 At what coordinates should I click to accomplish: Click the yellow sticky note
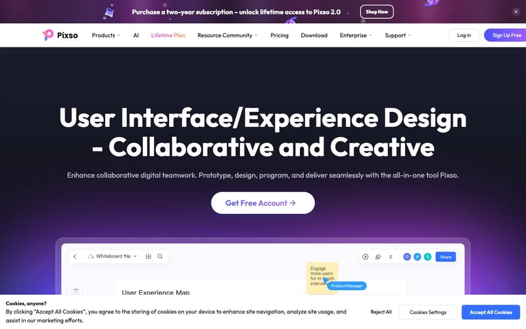tap(322, 278)
